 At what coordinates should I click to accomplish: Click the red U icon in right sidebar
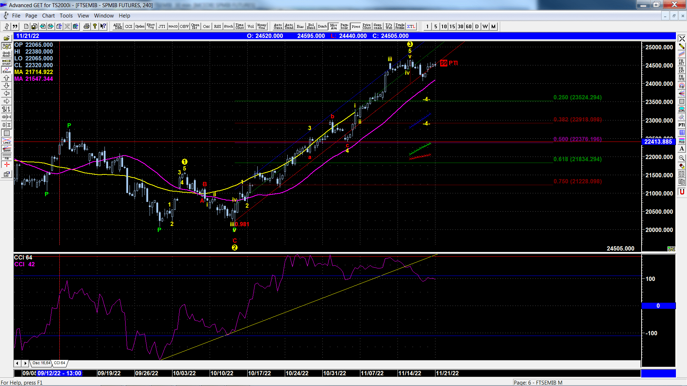tap(682, 192)
